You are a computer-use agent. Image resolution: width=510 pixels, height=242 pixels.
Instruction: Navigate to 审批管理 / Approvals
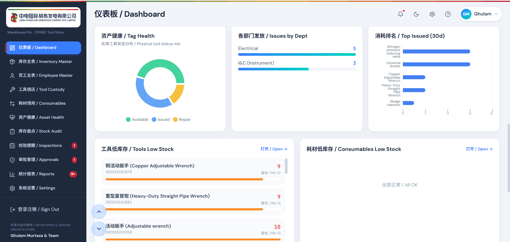pyautogui.click(x=43, y=160)
